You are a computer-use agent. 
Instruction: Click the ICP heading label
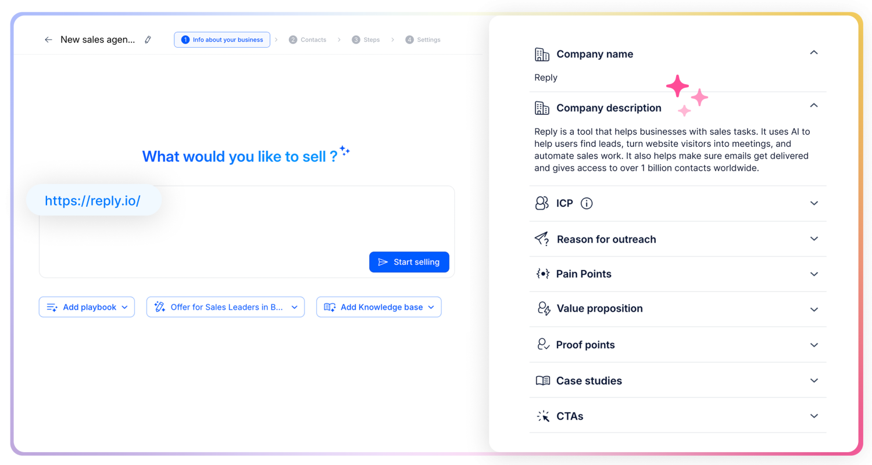pos(564,203)
